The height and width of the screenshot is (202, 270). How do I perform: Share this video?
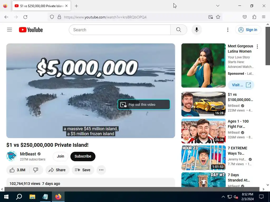(x=57, y=170)
